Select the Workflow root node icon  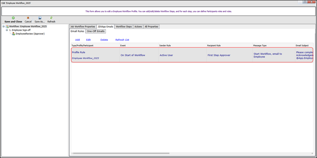pyautogui.click(x=7, y=27)
